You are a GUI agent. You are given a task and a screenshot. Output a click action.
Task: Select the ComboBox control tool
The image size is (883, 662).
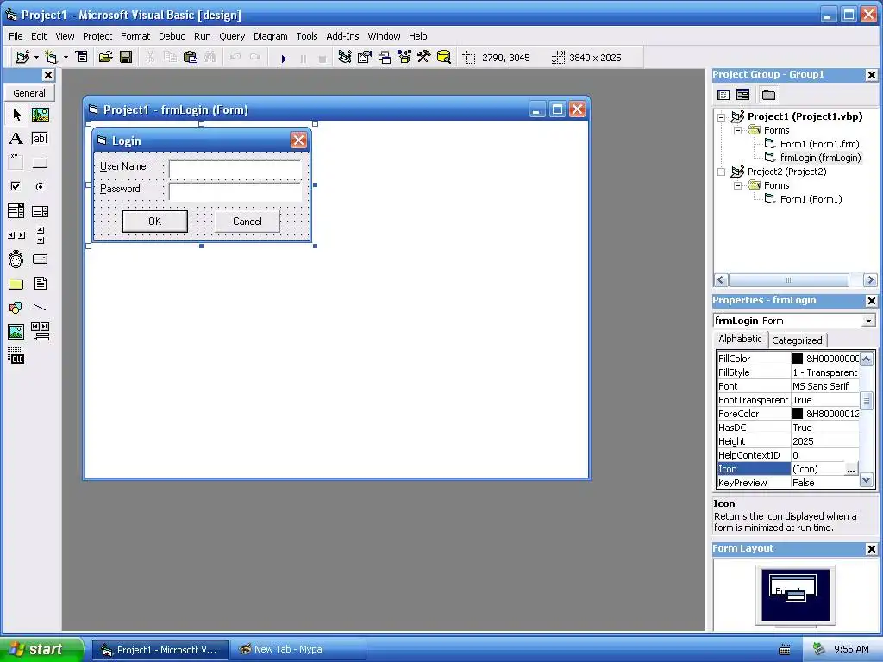tap(16, 211)
